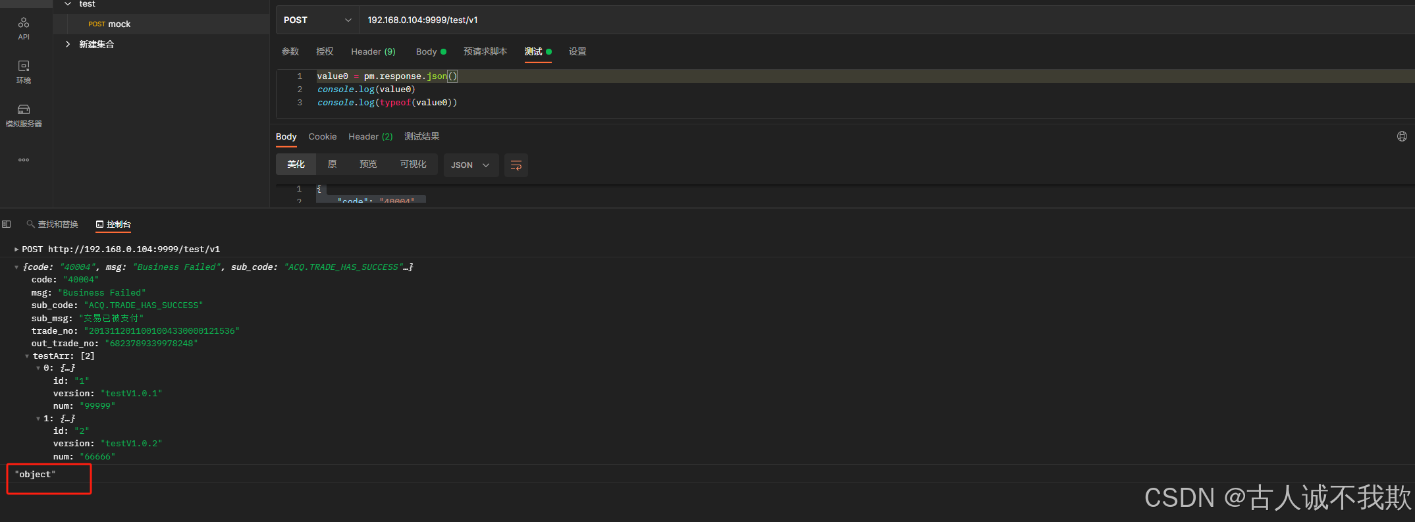Click the out_trade_no value in console
Viewport: 1415px width, 522px height.
click(151, 344)
